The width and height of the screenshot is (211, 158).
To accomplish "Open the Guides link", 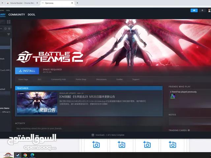I will click(119, 79).
